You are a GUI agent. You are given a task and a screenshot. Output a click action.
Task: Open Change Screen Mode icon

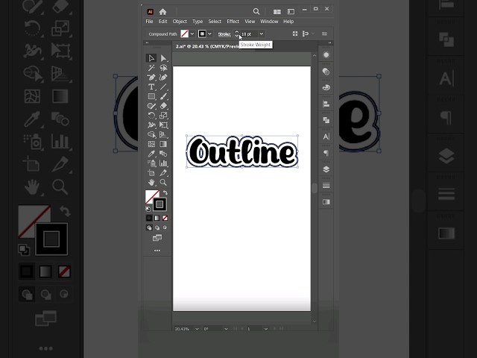[157, 238]
